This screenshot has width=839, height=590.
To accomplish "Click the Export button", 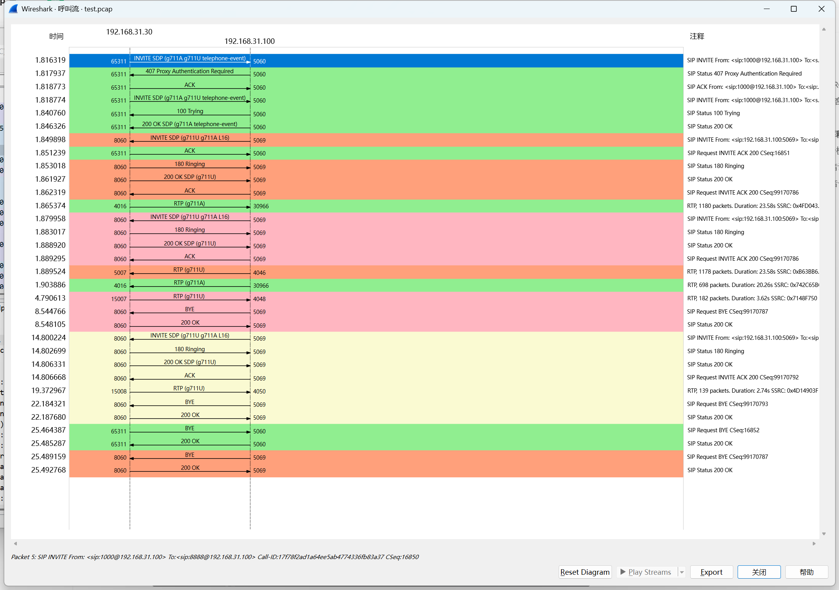I will point(711,572).
